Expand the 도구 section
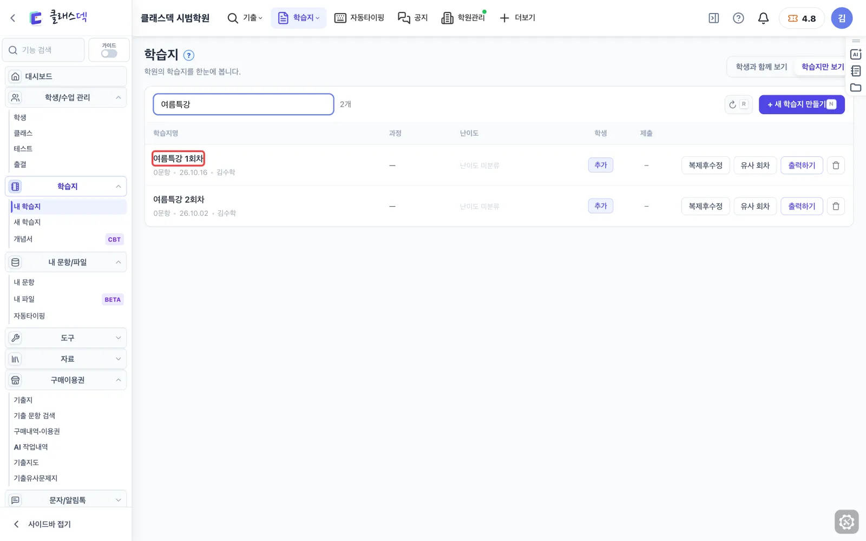The image size is (866, 541). coord(66,338)
